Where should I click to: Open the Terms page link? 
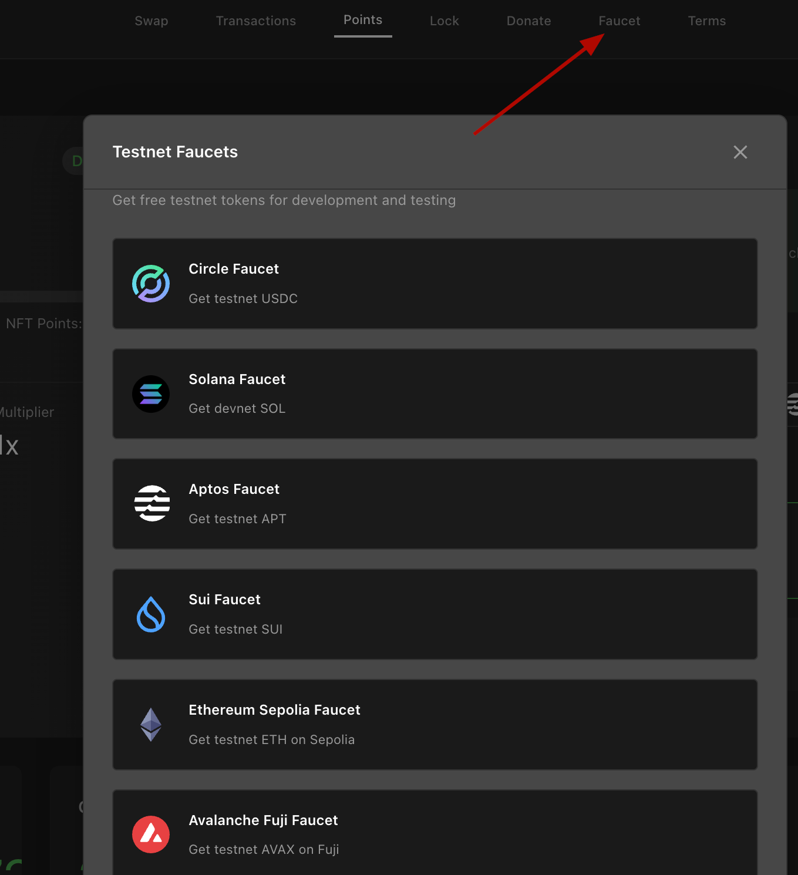707,21
